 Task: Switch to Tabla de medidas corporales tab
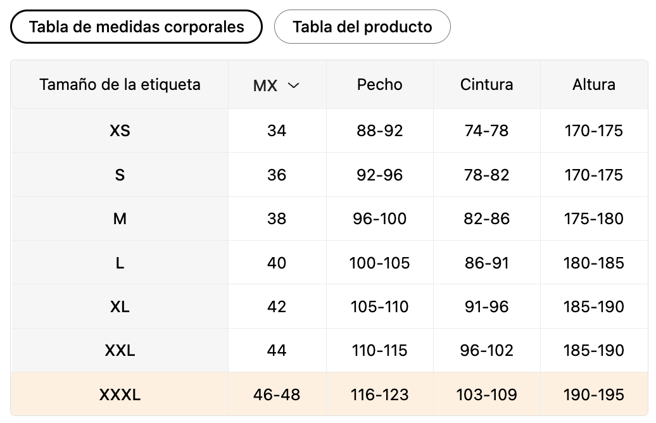[136, 27]
